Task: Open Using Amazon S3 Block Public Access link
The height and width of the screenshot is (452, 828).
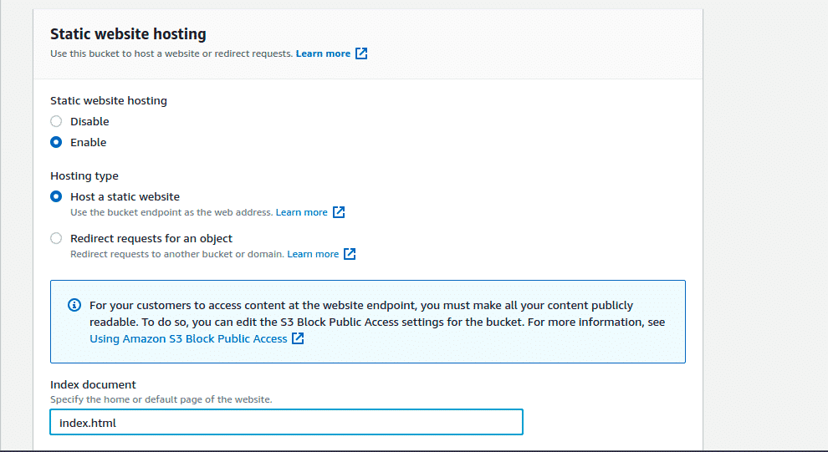Action: coord(188,338)
